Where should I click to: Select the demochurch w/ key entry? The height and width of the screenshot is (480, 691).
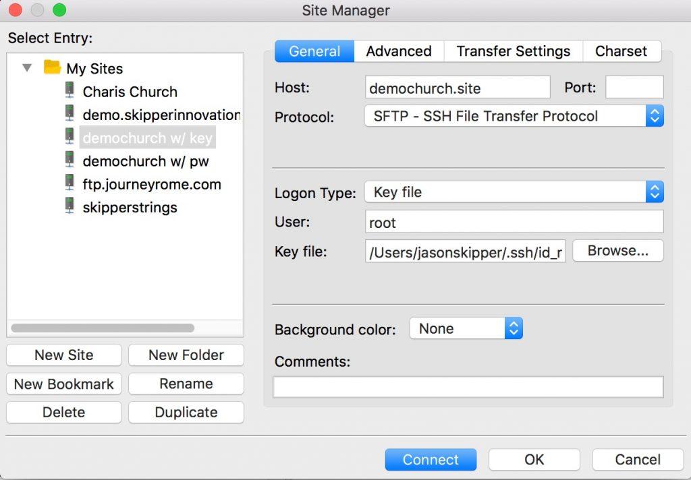click(148, 138)
